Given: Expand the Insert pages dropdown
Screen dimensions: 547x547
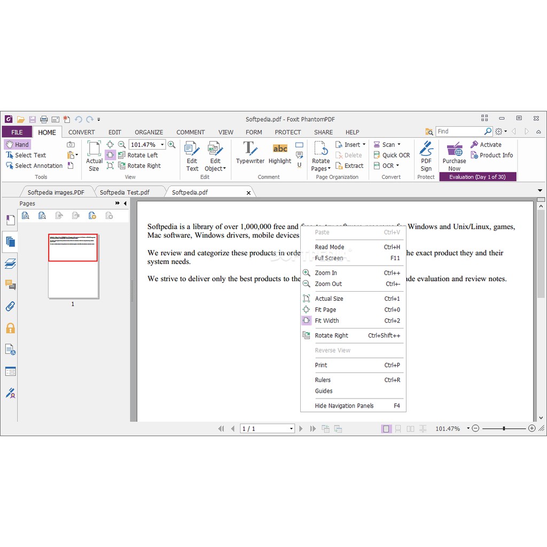Looking at the screenshot, I should pyautogui.click(x=364, y=145).
